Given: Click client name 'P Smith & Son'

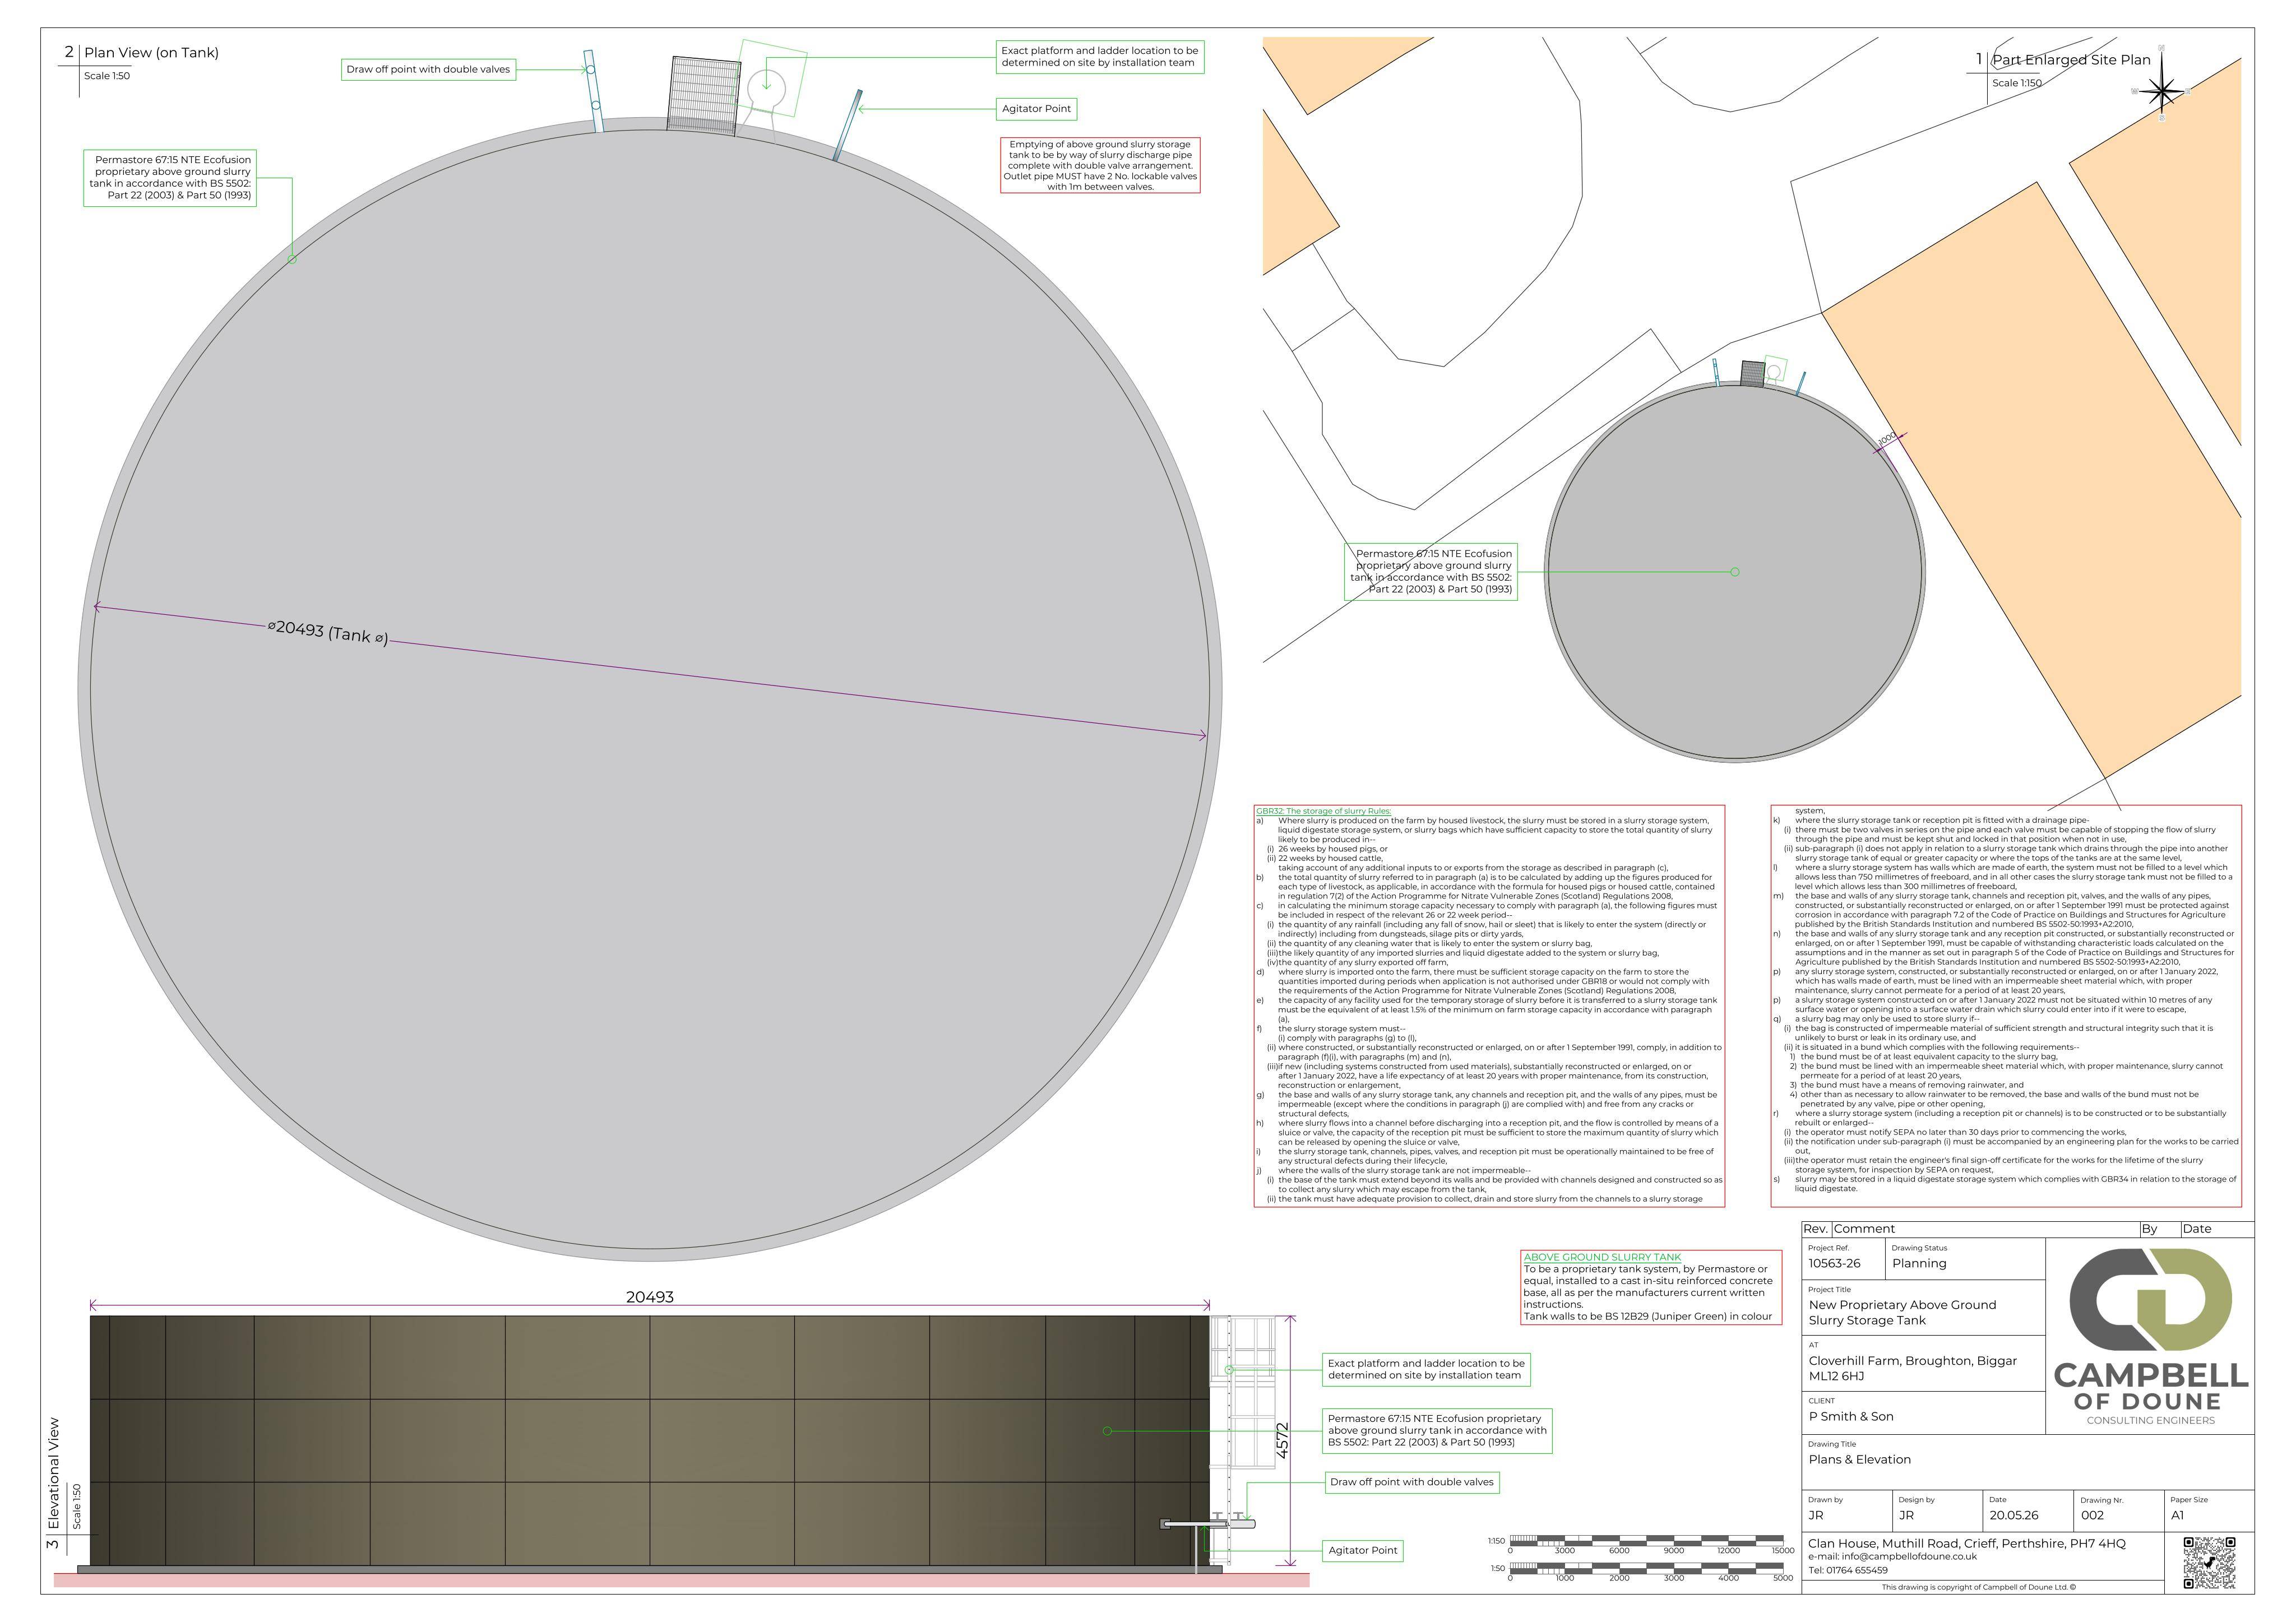Looking at the screenshot, I should click(1850, 1416).
